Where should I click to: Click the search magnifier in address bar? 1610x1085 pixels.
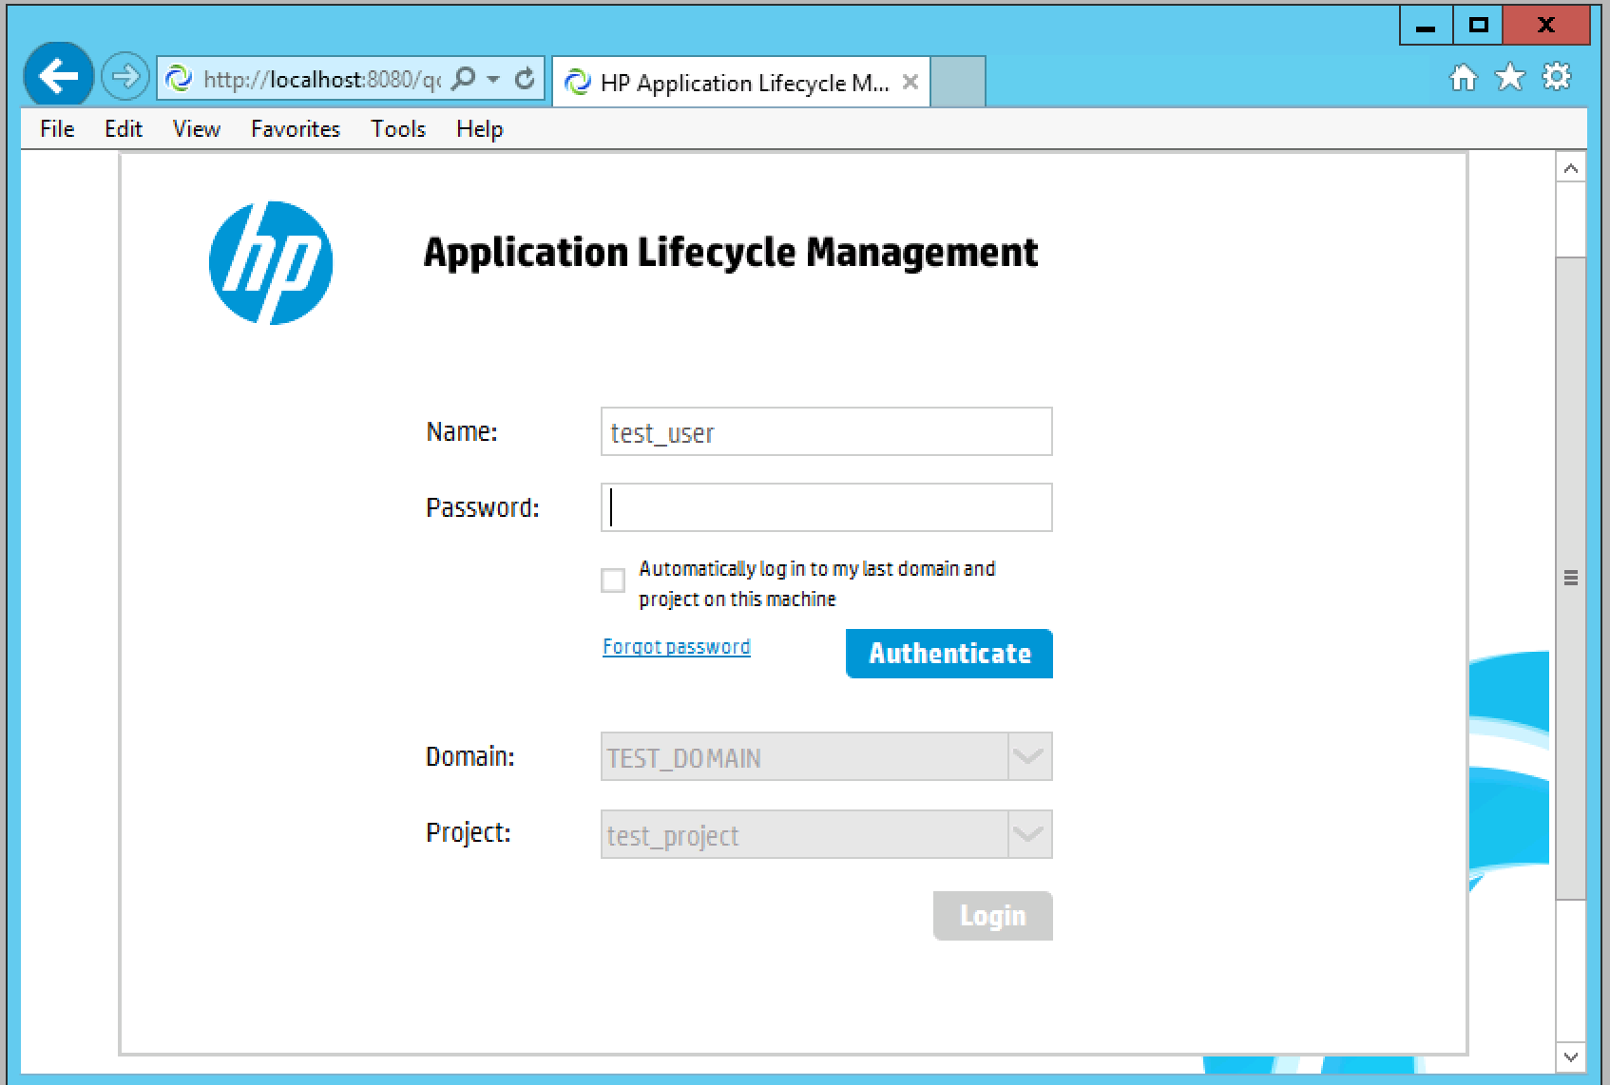tap(464, 78)
